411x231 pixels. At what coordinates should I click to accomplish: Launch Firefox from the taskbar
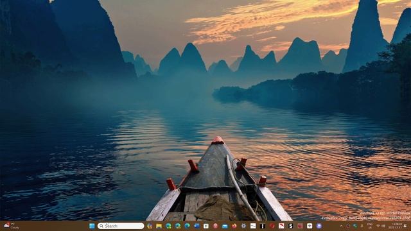(234, 226)
